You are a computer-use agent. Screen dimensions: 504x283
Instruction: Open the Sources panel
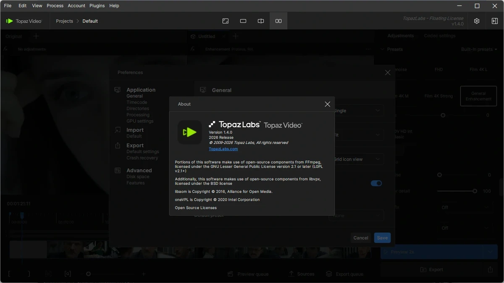[x=302, y=274]
